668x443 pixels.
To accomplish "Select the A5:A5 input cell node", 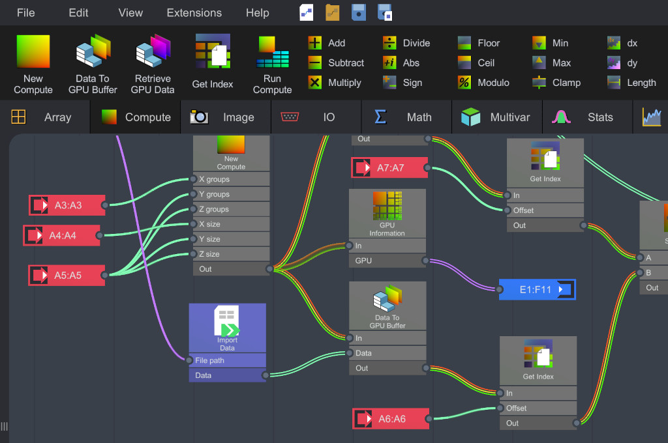I will tap(67, 276).
